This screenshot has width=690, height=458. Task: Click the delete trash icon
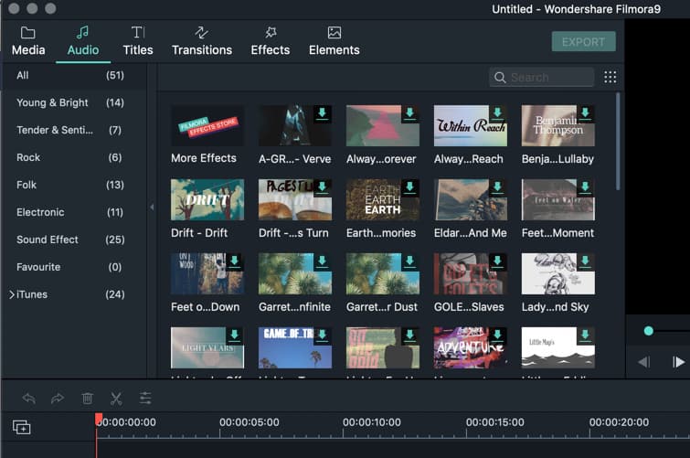(88, 399)
